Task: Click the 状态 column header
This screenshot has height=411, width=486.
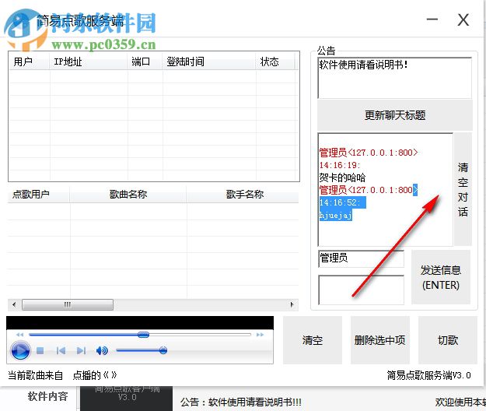Action: (275, 61)
